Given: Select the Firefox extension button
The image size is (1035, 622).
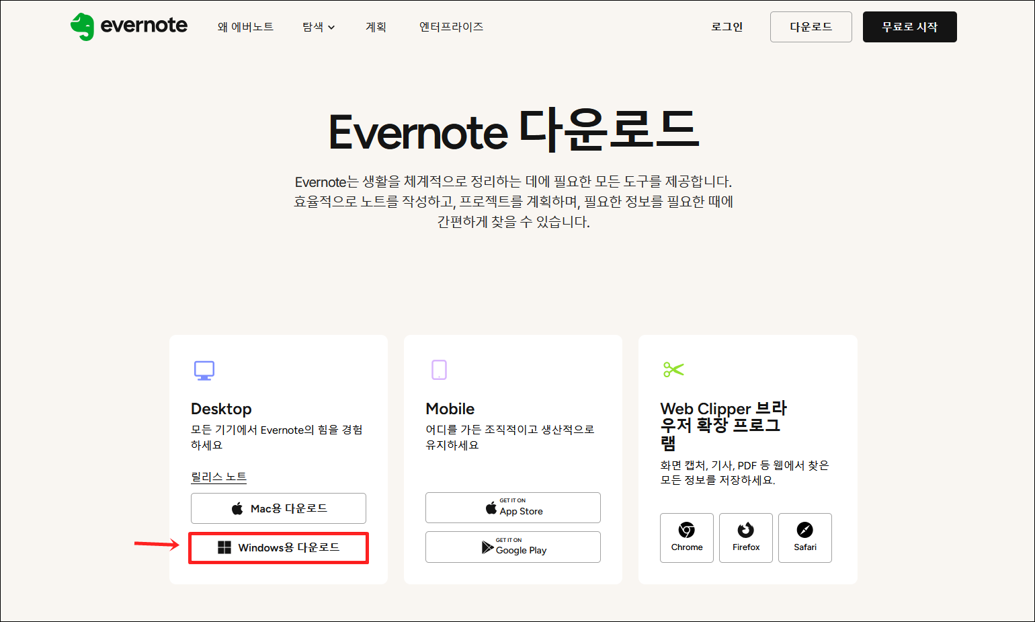Looking at the screenshot, I should (746, 538).
